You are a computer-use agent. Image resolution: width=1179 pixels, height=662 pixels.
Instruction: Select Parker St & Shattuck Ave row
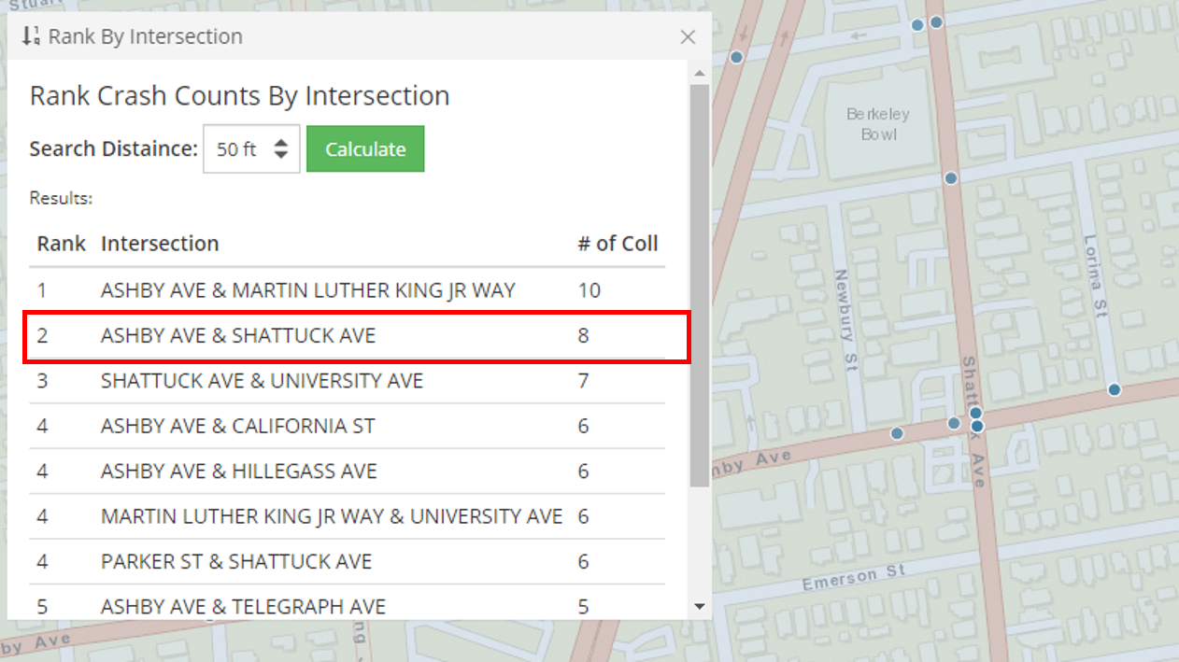click(347, 561)
